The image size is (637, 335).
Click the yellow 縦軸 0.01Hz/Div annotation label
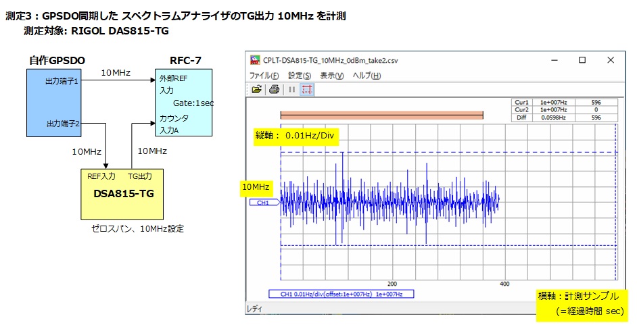pos(296,136)
